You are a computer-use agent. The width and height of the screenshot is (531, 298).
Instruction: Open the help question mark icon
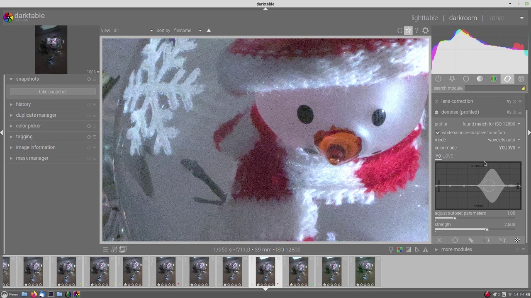[417, 31]
